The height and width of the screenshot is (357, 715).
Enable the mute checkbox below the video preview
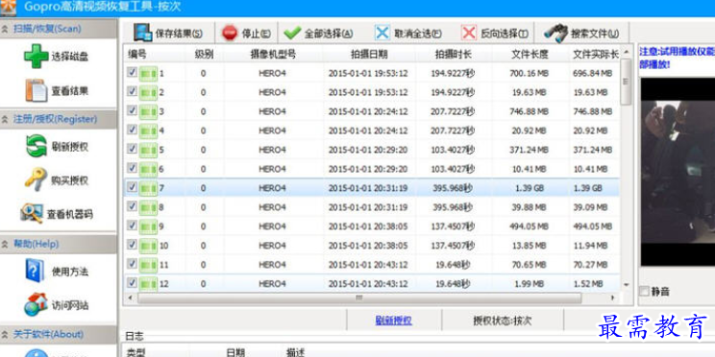[x=644, y=292]
